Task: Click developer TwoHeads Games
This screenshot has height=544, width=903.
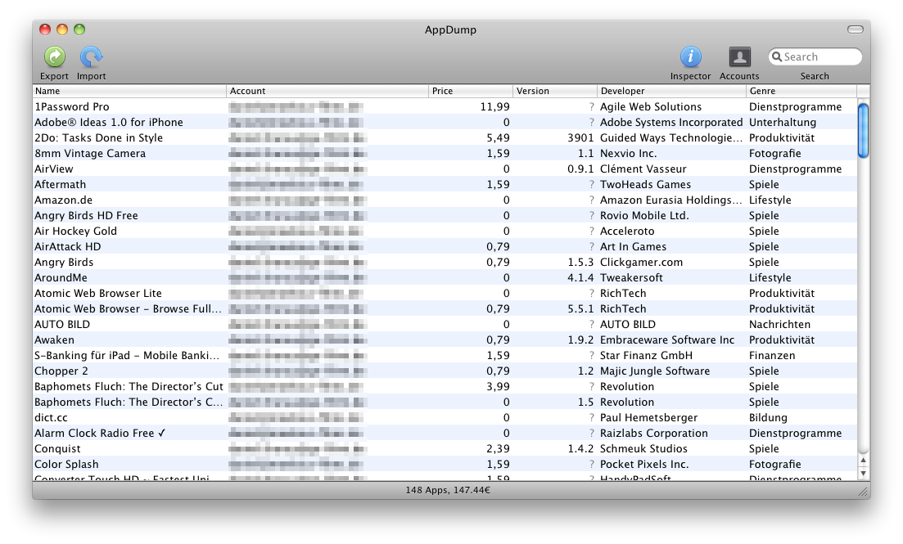Action: 645,184
